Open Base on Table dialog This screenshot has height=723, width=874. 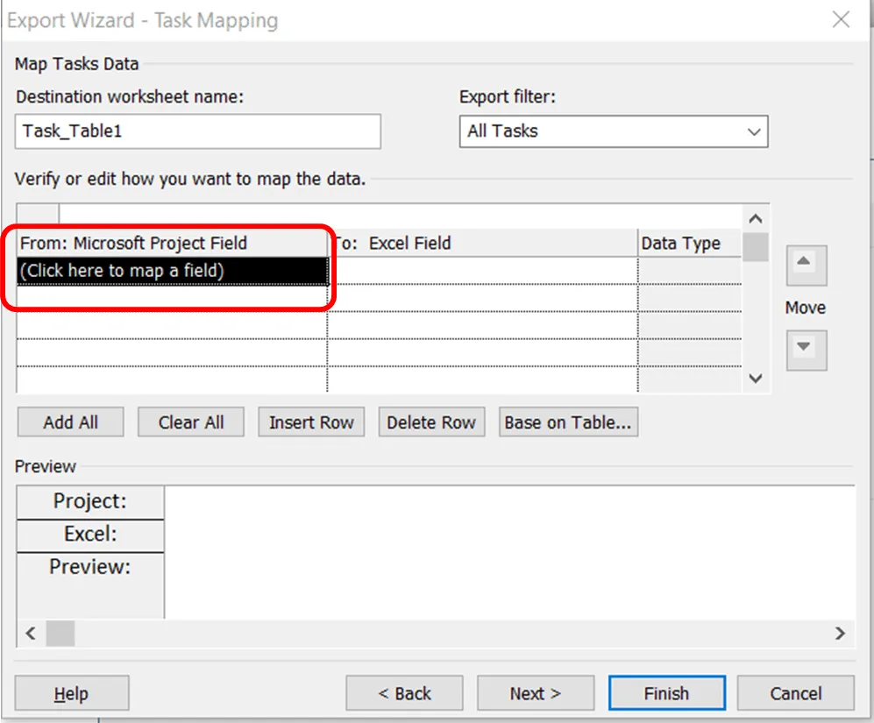568,422
